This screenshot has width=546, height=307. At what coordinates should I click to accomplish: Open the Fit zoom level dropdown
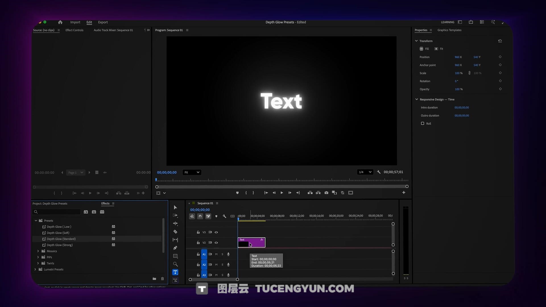pyautogui.click(x=192, y=172)
